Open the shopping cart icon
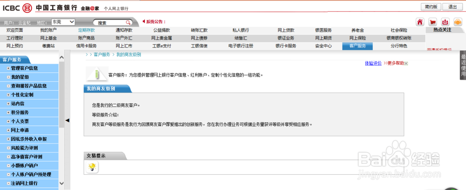 click(433, 22)
